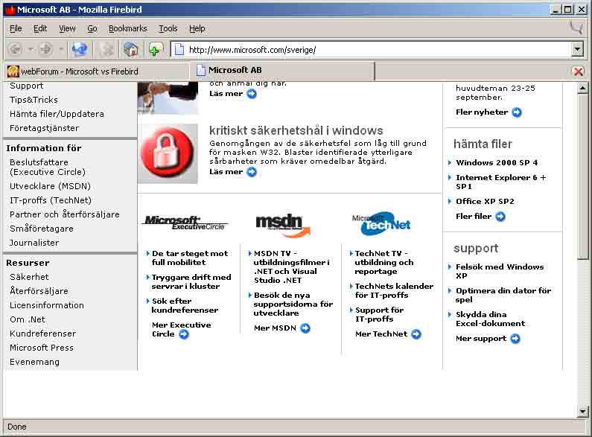Reload the page with the refresh icon

80,49
